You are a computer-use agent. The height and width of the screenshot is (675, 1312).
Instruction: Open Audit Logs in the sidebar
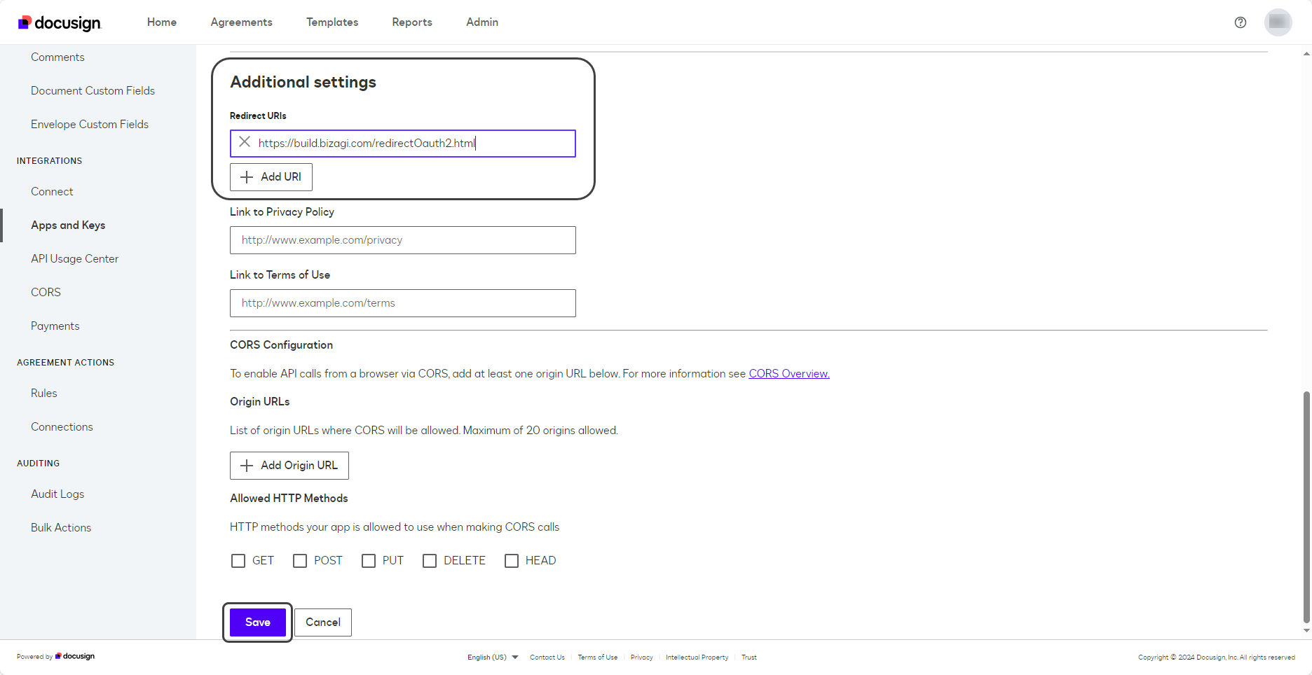coord(57,494)
